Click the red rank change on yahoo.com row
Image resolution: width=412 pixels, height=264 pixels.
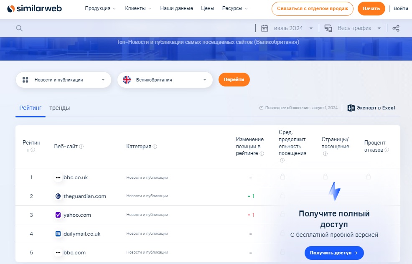(251, 215)
